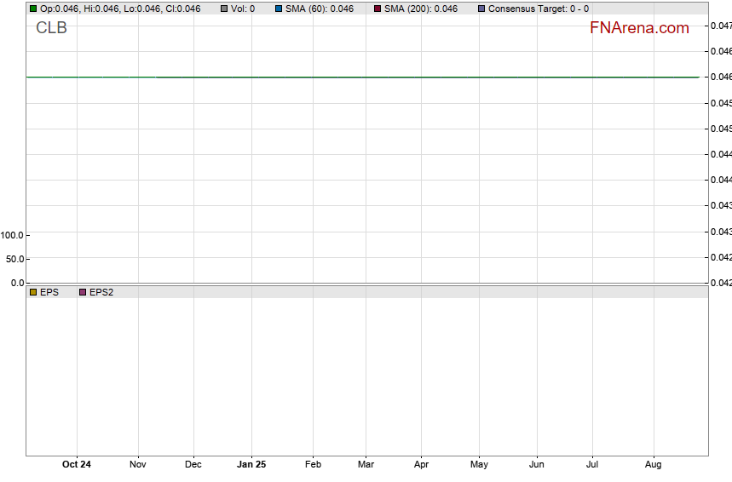
Task: Select the Jan 25 label on time axis
Action: 251,465
